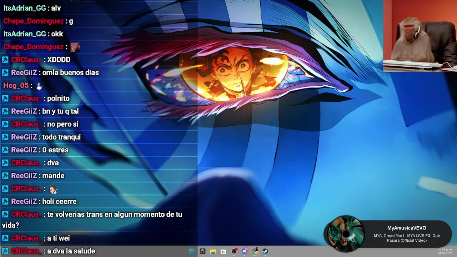This screenshot has height=257, width=457.
Task: Click the 'MYA, Dread Mar I' song title
Action: click(x=407, y=238)
